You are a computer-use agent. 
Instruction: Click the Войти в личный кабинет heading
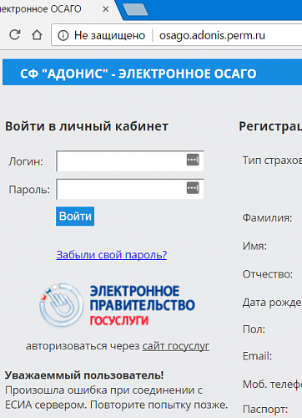pyautogui.click(x=87, y=126)
